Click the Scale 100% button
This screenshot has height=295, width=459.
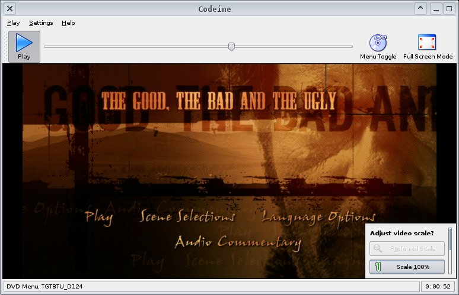407,267
